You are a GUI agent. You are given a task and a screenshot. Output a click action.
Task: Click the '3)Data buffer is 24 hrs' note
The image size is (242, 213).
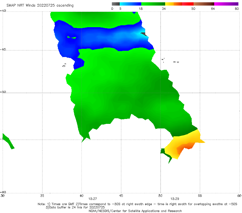(75, 207)
